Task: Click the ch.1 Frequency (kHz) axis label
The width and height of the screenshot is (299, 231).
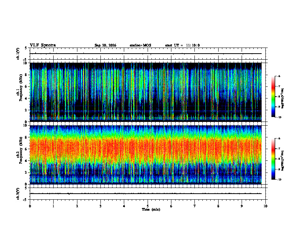Action: 20,92
